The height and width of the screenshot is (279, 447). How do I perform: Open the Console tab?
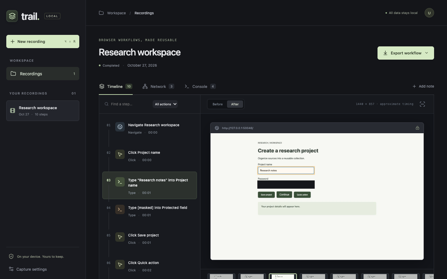point(200,86)
